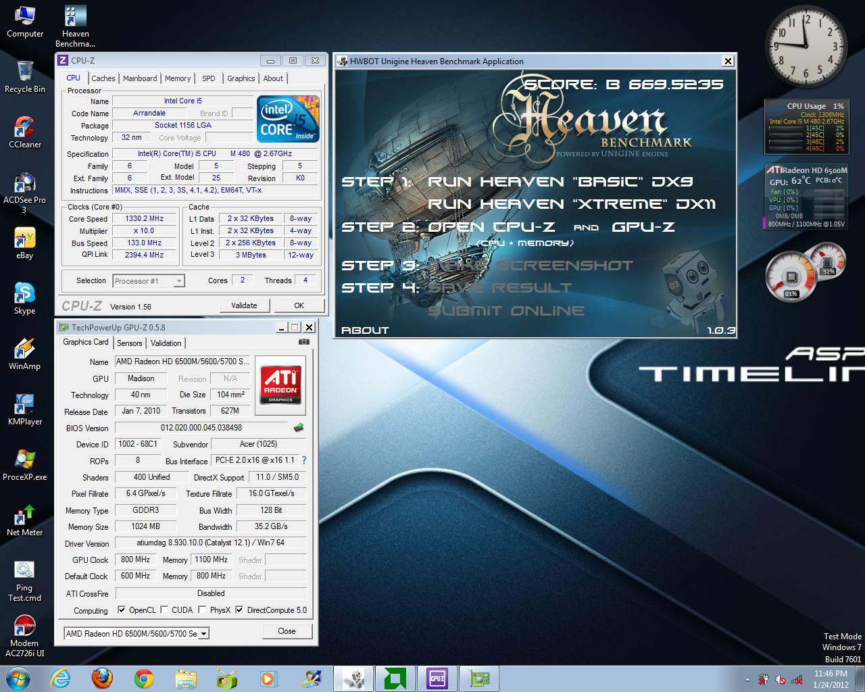
Task: Click the ATI Radeon logo in GPU-Z
Action: pyautogui.click(x=281, y=386)
